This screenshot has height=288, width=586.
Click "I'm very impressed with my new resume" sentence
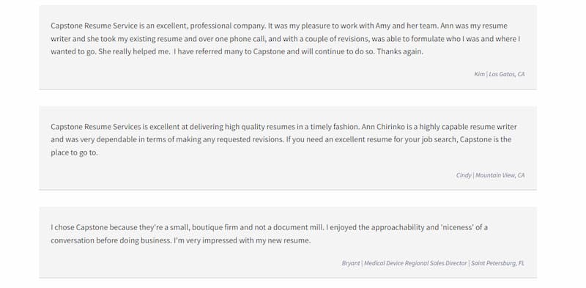coord(242,240)
